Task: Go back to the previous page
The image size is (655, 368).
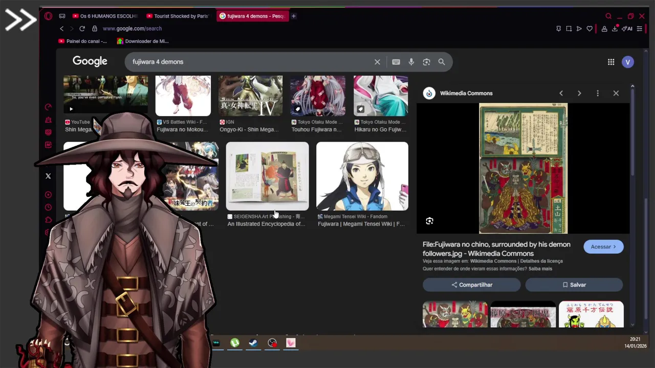Action: click(61, 29)
